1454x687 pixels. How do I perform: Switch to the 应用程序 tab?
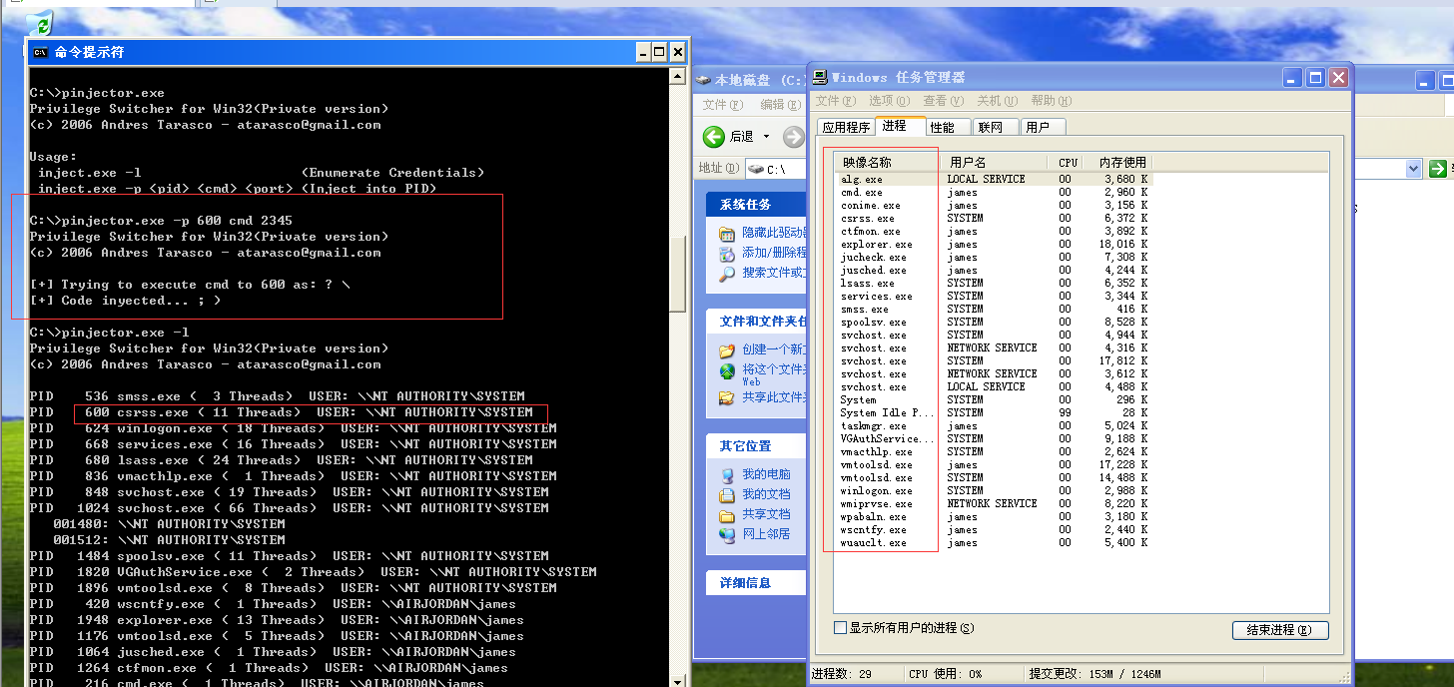coord(846,127)
